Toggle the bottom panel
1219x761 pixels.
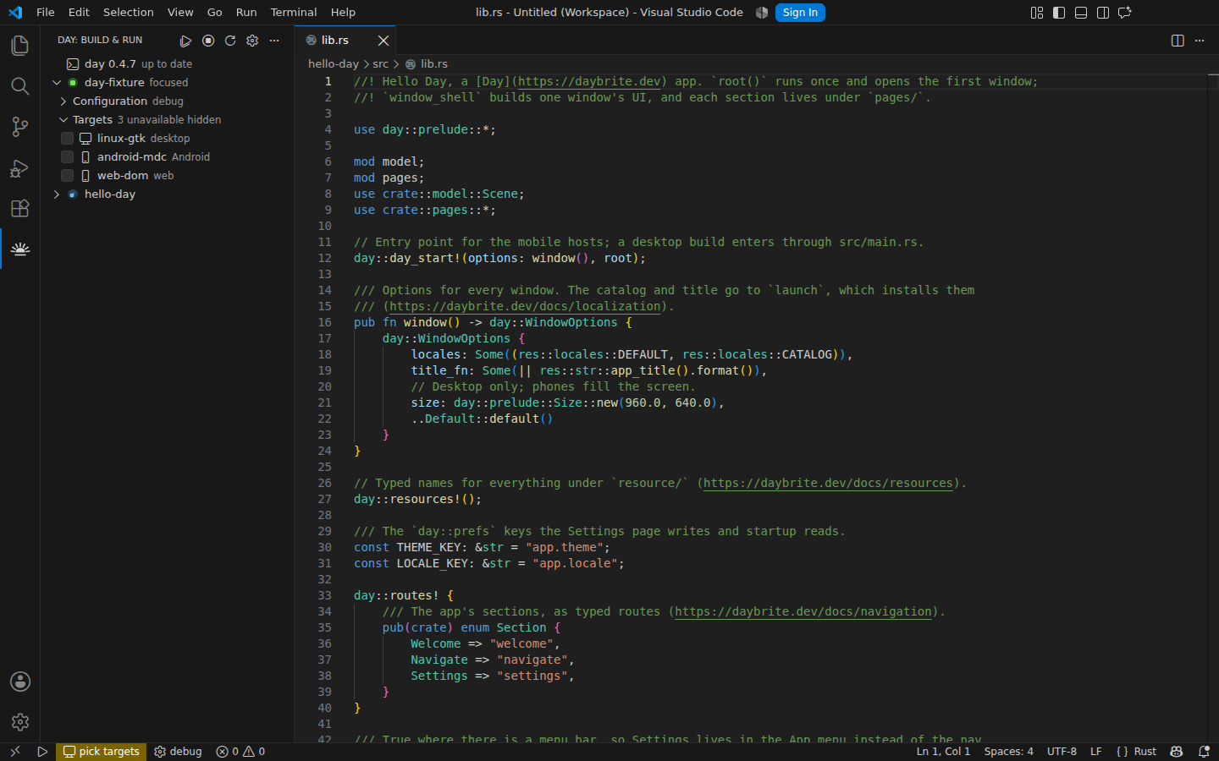pos(1081,13)
